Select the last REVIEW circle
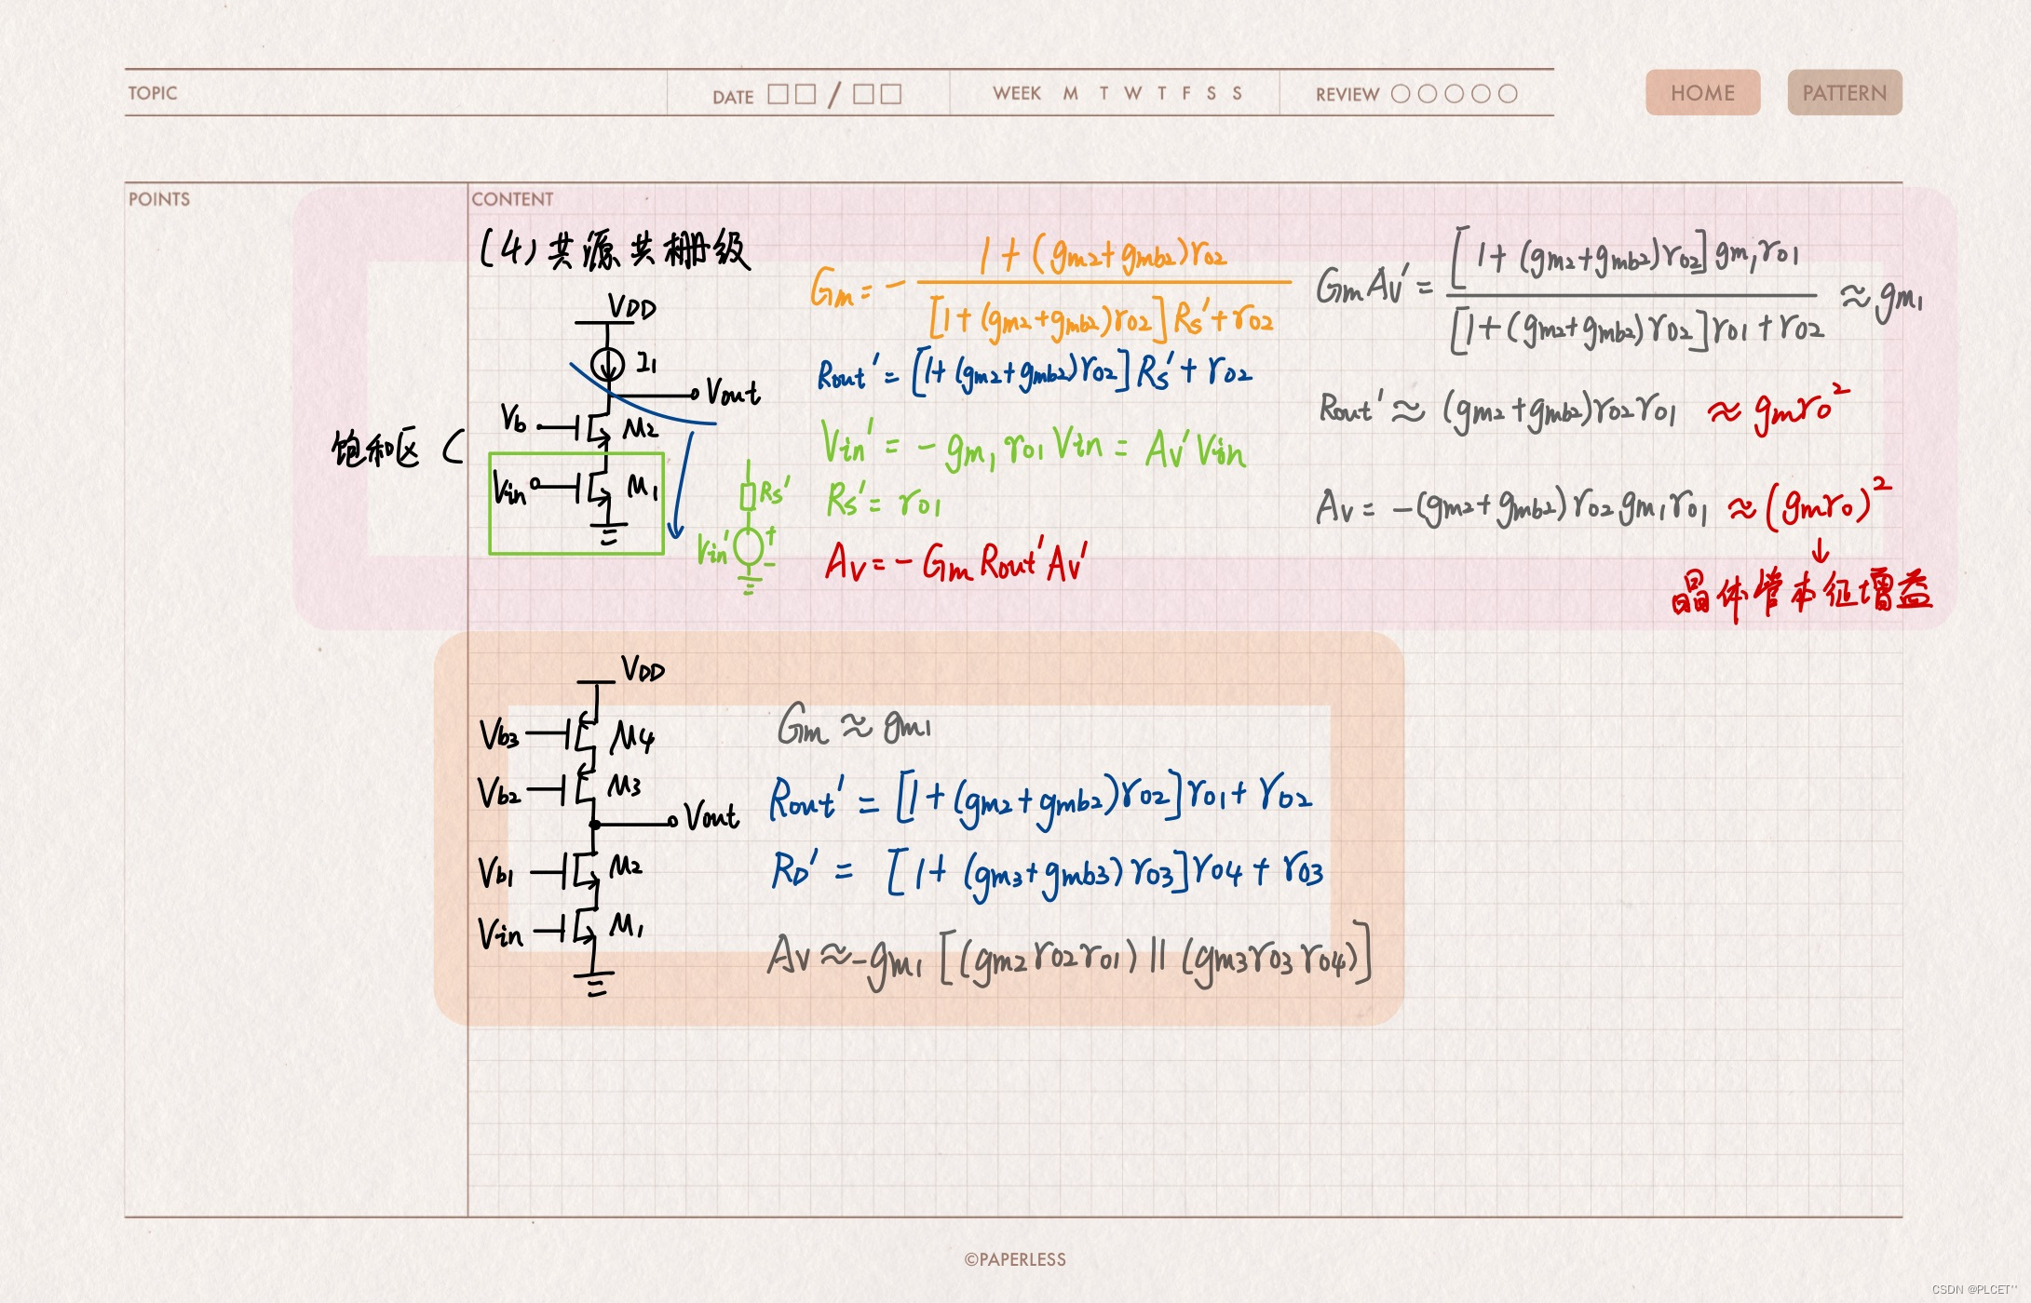2031x1303 pixels. click(x=1508, y=94)
